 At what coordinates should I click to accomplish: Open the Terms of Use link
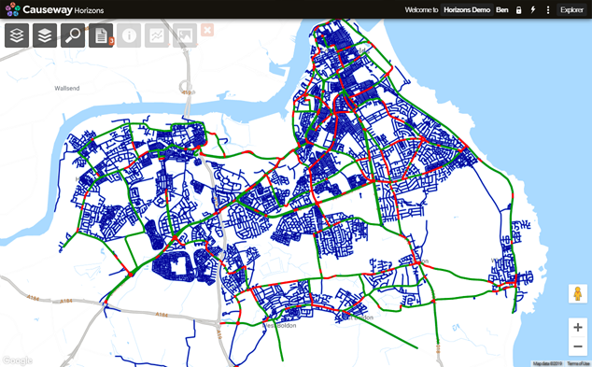pyautogui.click(x=578, y=363)
